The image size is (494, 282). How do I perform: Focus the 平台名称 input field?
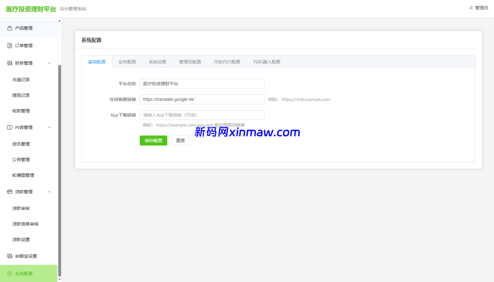pos(202,84)
